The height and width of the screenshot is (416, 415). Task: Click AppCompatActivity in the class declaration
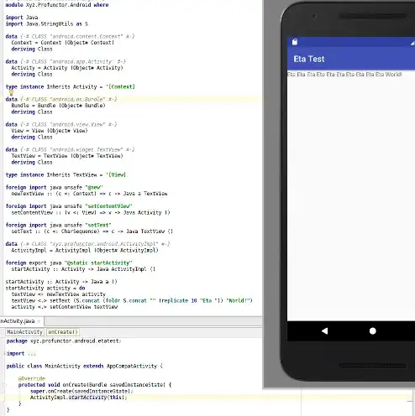[132, 366]
